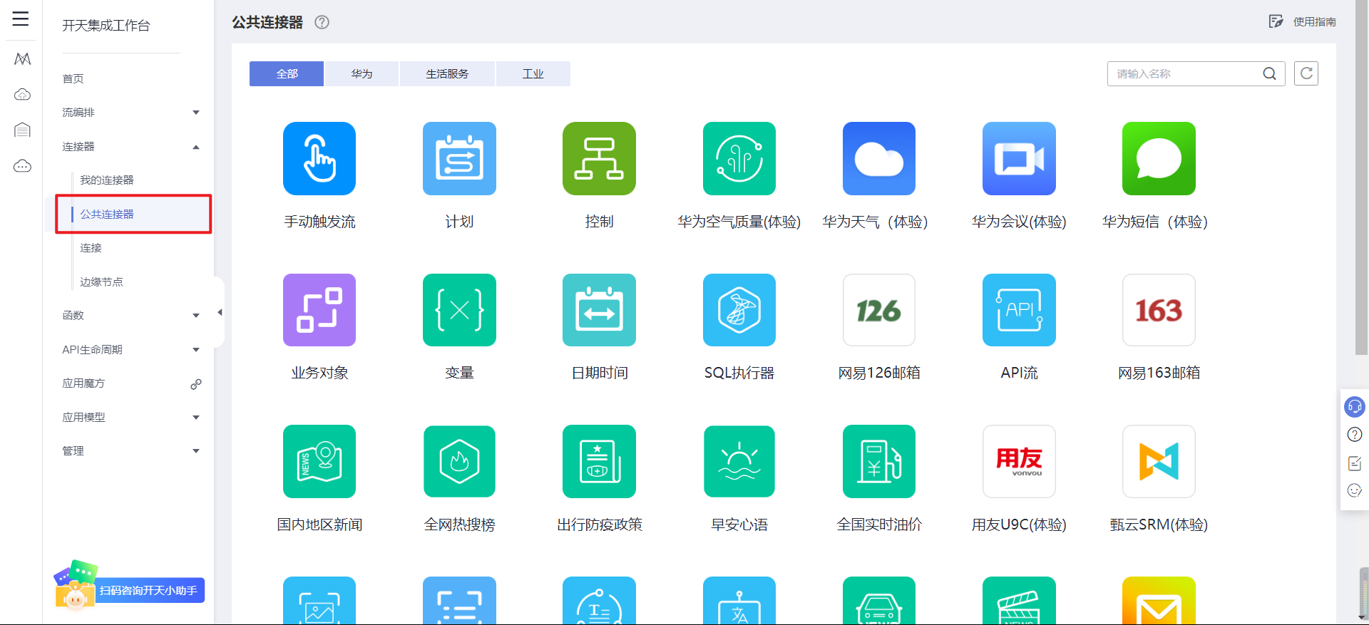
Task: Select the API流 connector icon
Action: click(1019, 310)
